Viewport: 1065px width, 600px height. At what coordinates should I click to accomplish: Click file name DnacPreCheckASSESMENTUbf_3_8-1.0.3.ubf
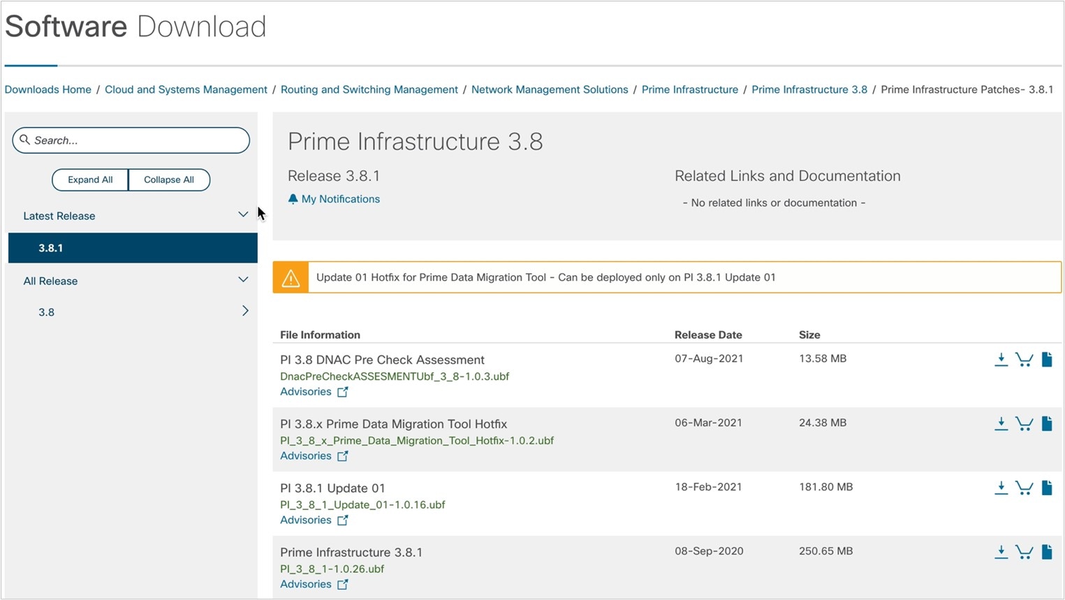pos(395,376)
